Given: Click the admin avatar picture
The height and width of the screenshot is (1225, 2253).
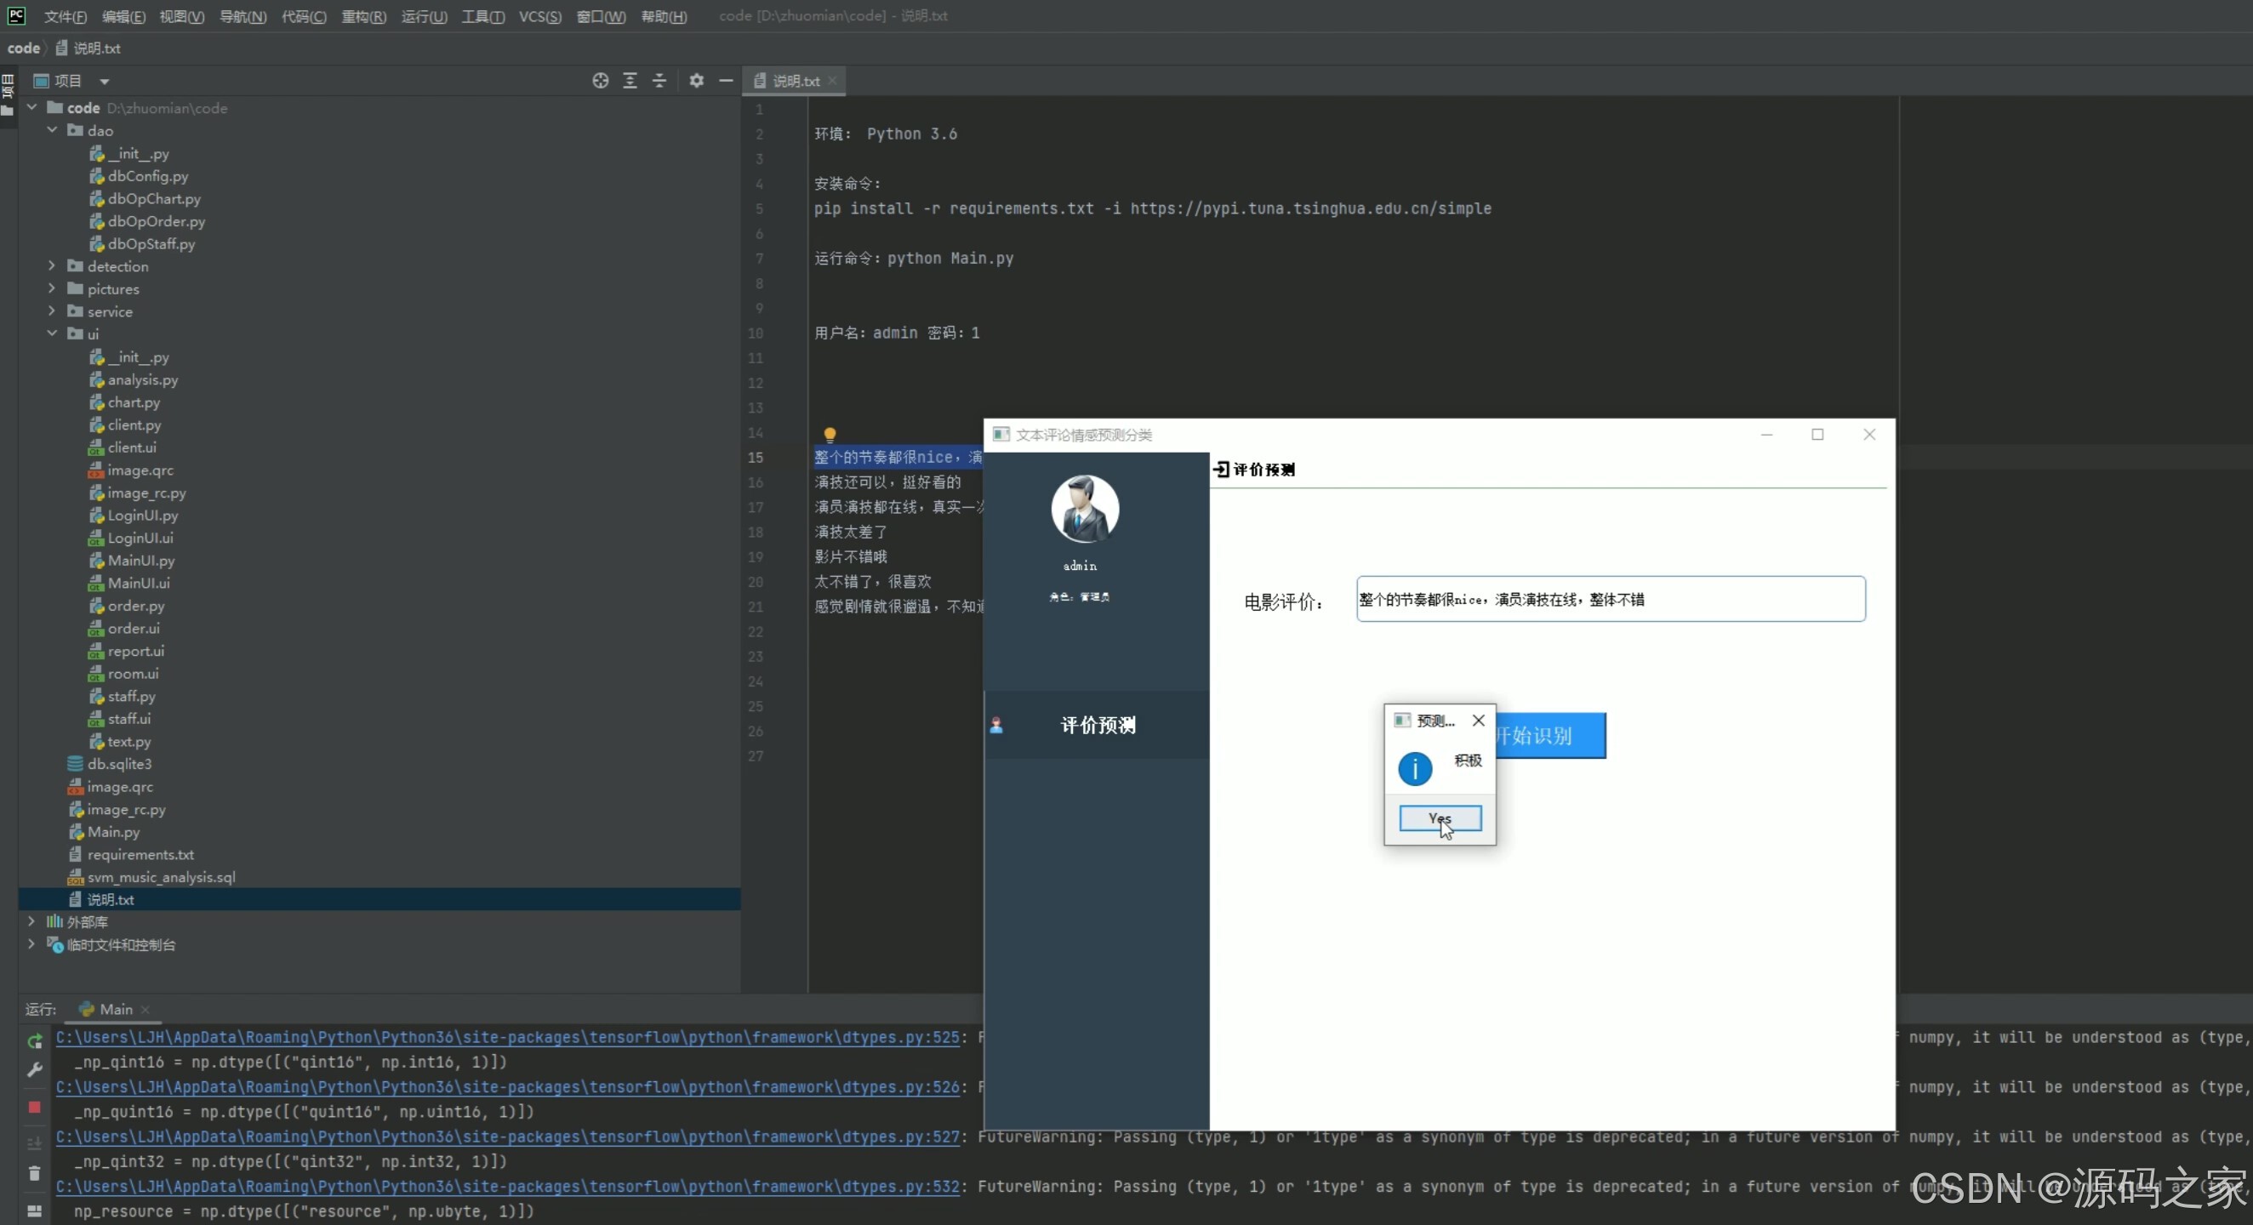Looking at the screenshot, I should point(1085,508).
